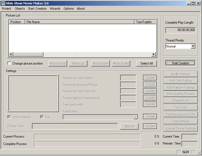Click the Select All button
202x156 pixels.
click(x=146, y=63)
